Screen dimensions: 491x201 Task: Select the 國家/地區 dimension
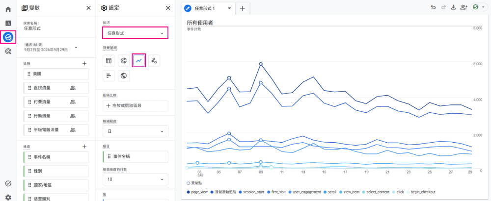[56, 185]
